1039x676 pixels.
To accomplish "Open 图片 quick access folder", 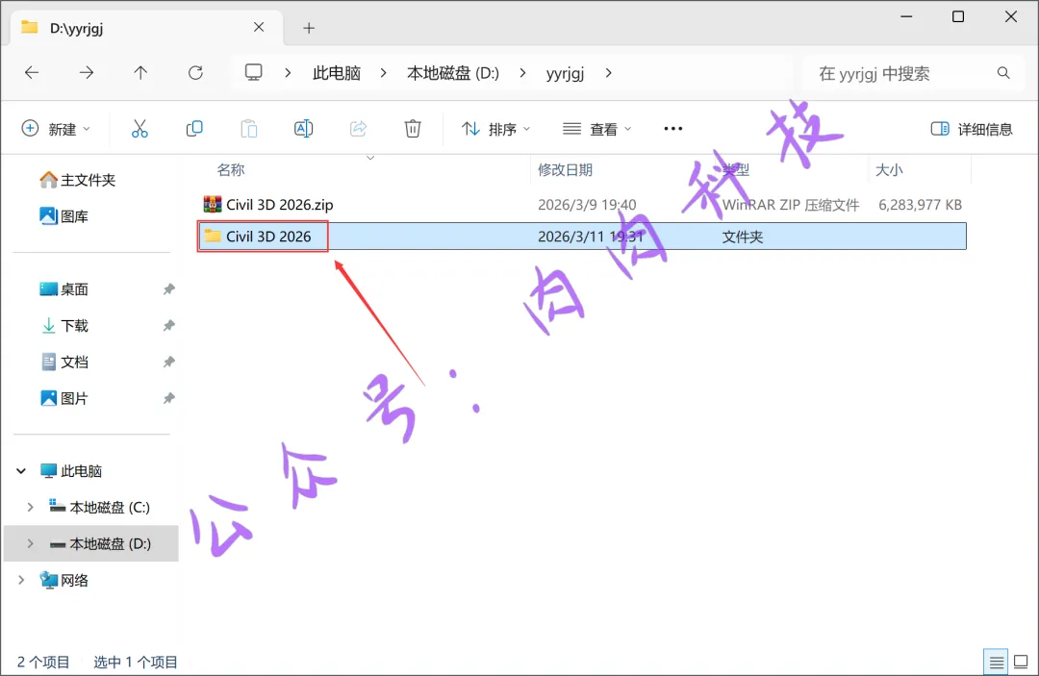I will tap(64, 398).
